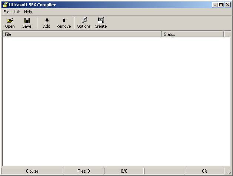Click the Files: 0 status bar pane
Screen dimensions: 233x176
click(84, 171)
